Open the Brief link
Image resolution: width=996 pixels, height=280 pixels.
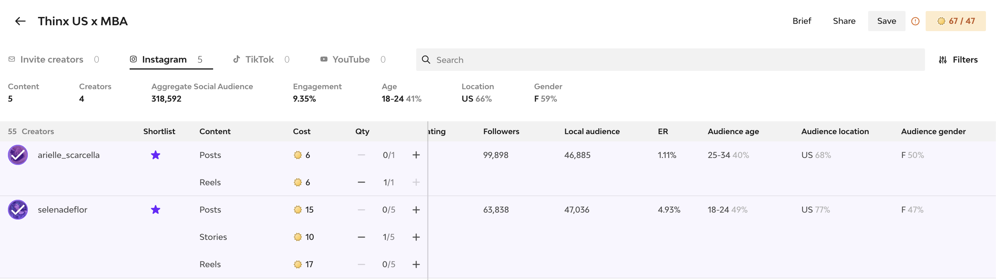[x=802, y=21]
